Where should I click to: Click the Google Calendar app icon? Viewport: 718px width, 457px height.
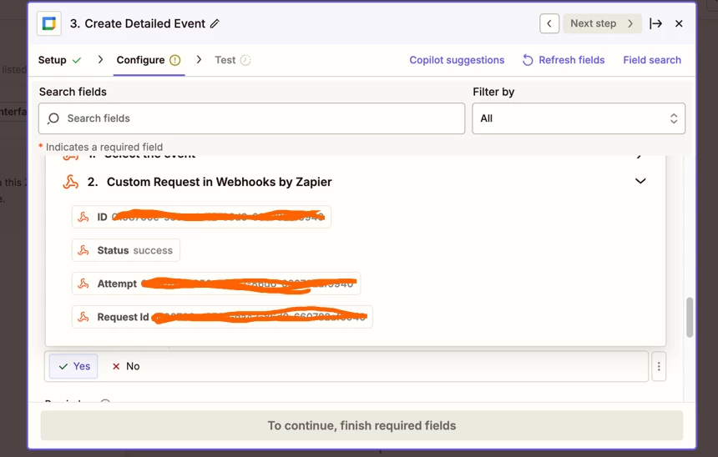[49, 23]
